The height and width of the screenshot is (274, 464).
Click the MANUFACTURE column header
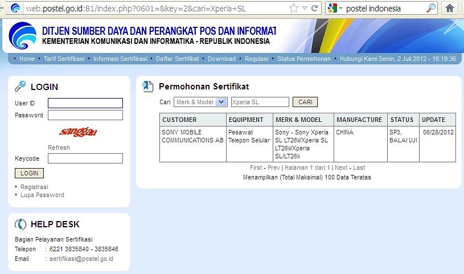coord(360,120)
